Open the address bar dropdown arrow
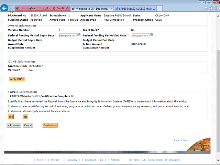Image resolution: width=220 pixels, height=165 pixels. click(x=50, y=8)
